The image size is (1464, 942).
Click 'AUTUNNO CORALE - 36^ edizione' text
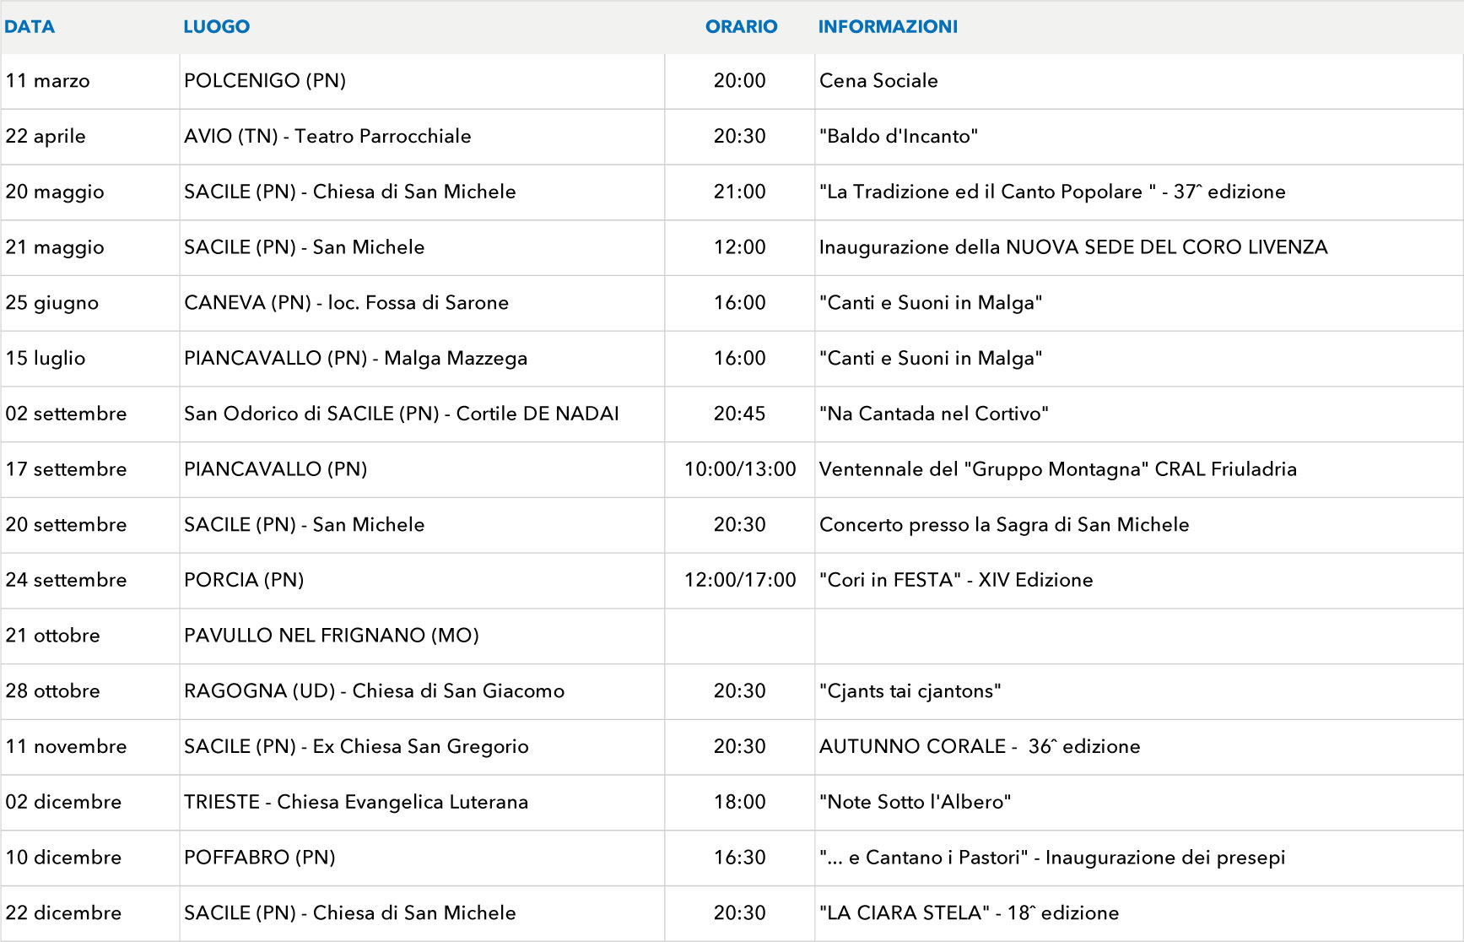(980, 747)
